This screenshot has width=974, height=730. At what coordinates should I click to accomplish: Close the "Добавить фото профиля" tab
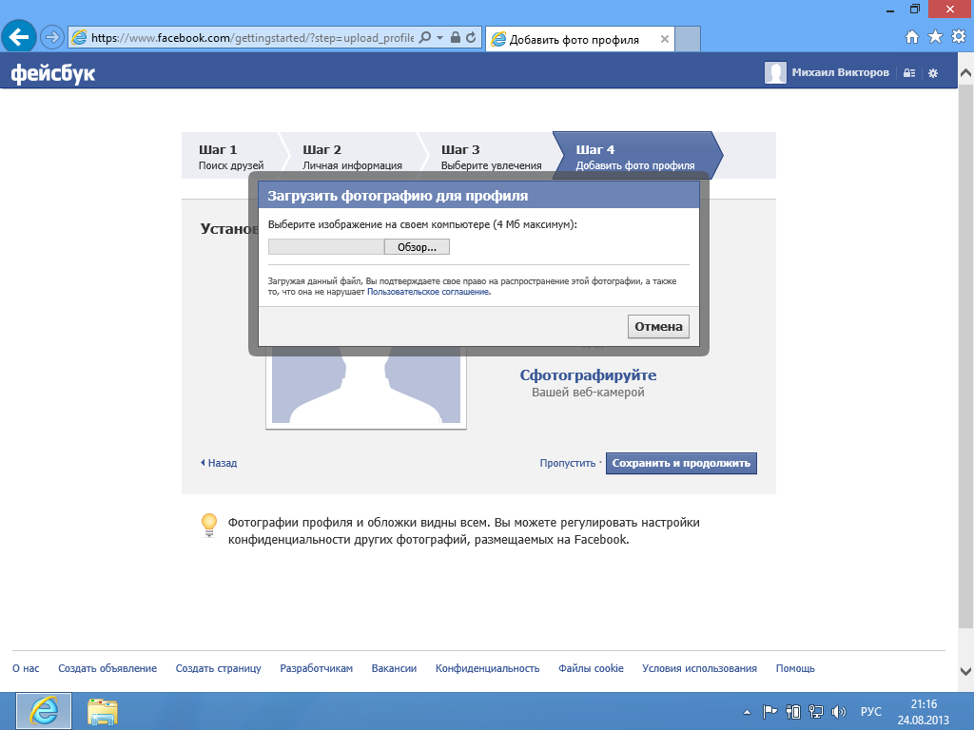665,39
